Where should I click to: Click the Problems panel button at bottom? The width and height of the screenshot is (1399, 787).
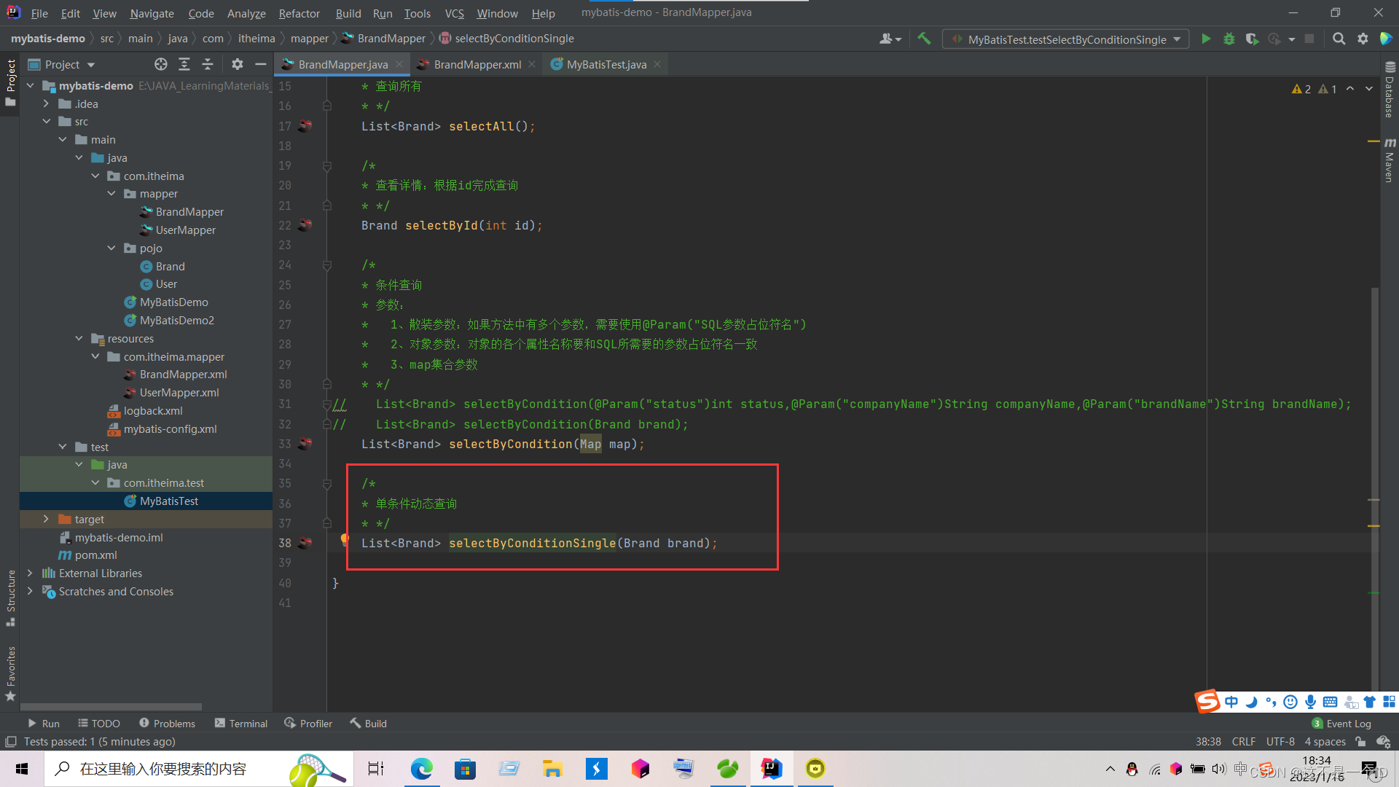click(x=165, y=723)
